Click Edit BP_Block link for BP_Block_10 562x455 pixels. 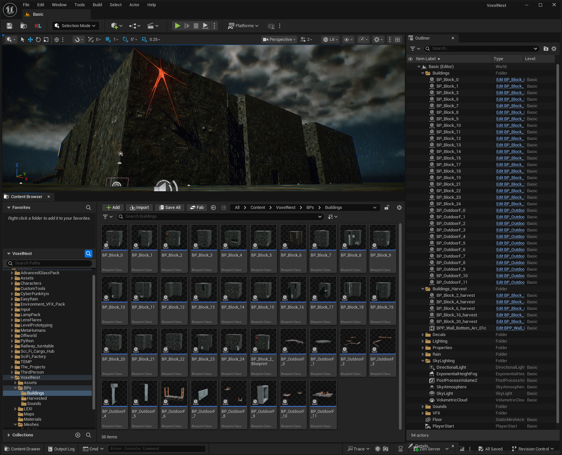tap(510, 126)
